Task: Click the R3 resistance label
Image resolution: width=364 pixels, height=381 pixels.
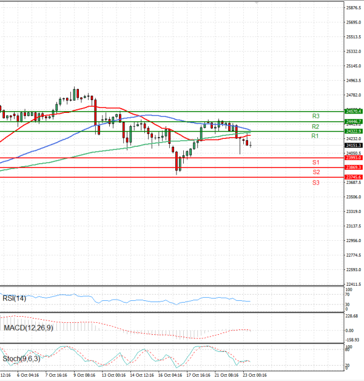Action: click(x=315, y=116)
